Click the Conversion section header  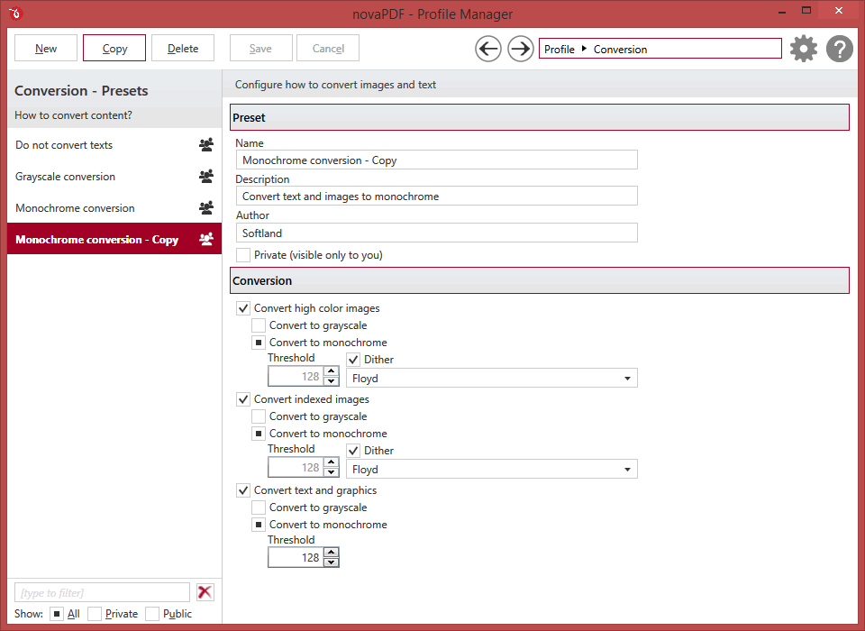click(x=540, y=280)
